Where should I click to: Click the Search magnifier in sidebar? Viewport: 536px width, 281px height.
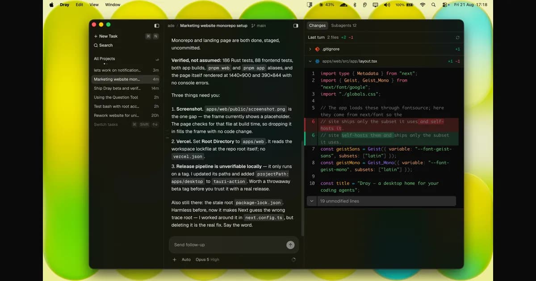(x=96, y=45)
